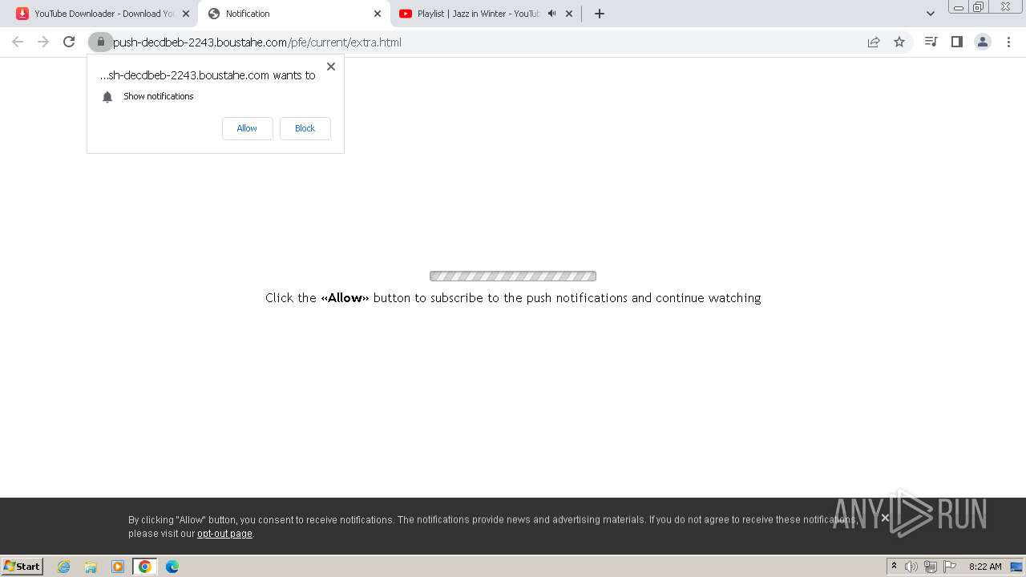Open the opt-out page link

click(224, 534)
